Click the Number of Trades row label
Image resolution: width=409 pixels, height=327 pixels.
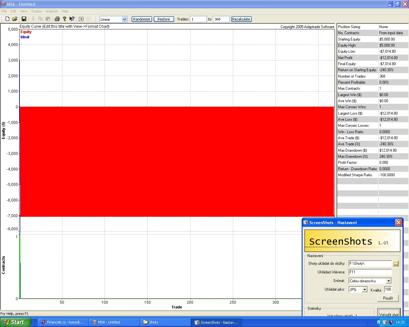point(352,76)
